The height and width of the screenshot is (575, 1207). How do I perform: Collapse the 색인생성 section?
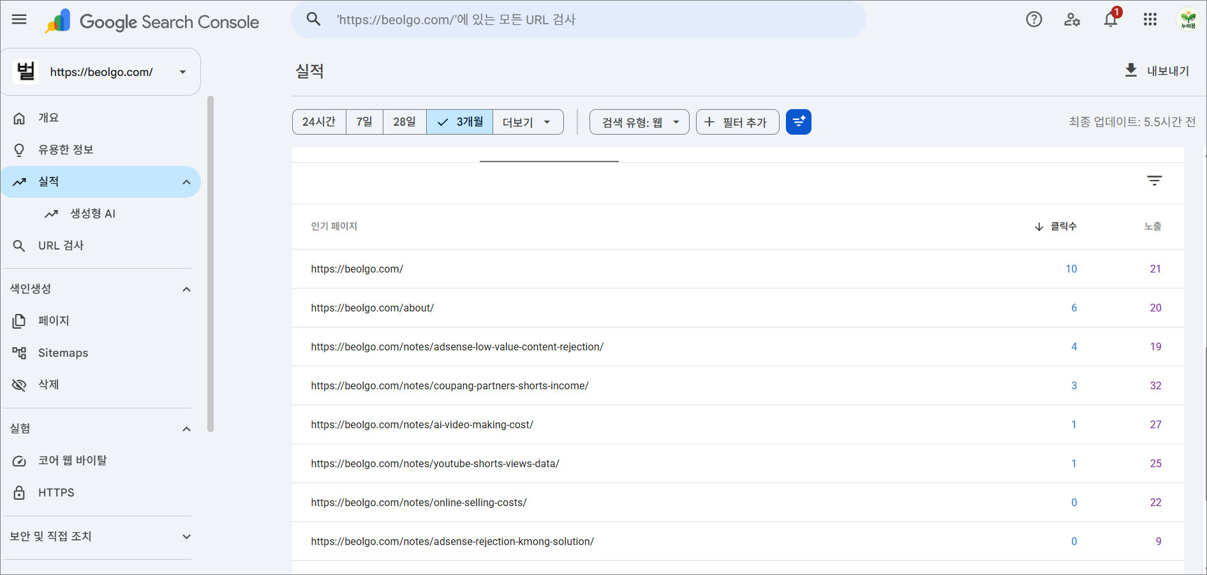tap(186, 289)
